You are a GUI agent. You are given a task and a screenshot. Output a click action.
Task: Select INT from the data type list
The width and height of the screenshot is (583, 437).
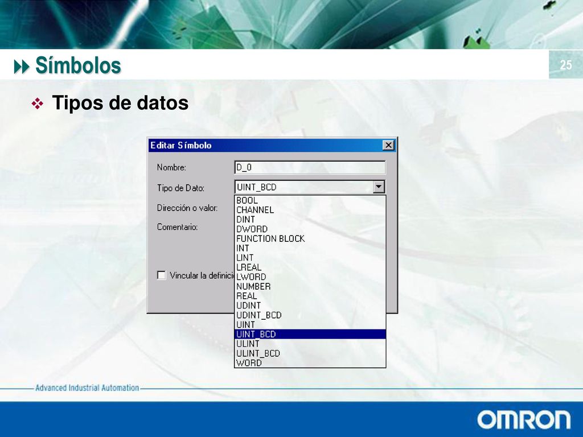coord(310,248)
